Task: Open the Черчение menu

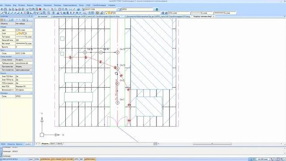Action: point(48,5)
